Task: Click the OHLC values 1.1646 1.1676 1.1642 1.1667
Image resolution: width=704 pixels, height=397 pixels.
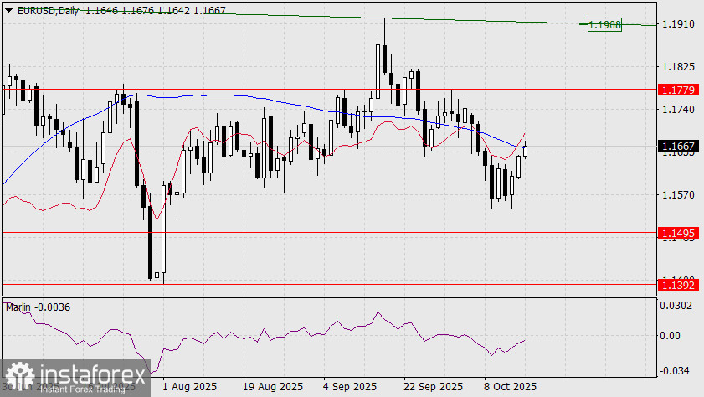Action: (x=156, y=10)
